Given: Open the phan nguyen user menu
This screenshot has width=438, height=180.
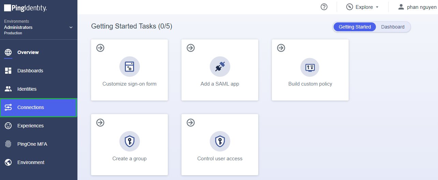Looking at the screenshot, I should [417, 7].
